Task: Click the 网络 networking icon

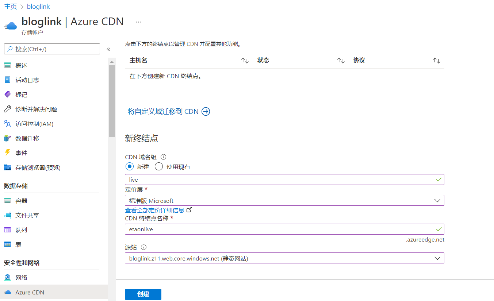Action: pyautogui.click(x=8, y=278)
